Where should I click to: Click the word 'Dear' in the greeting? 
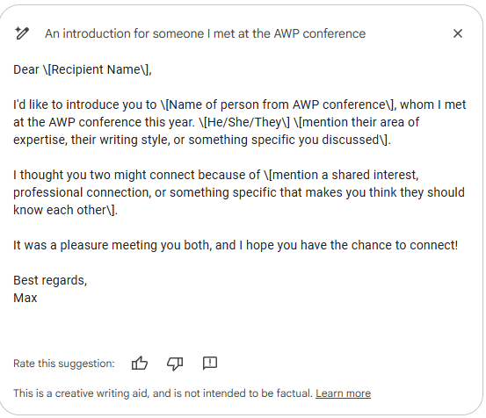point(26,69)
